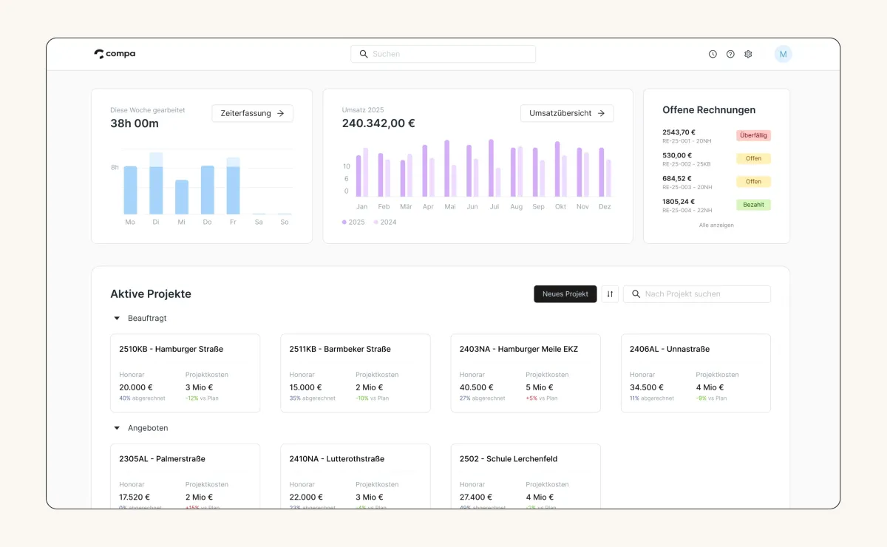
Task: Click magnifier icon in the Suchen bar
Action: pos(364,54)
